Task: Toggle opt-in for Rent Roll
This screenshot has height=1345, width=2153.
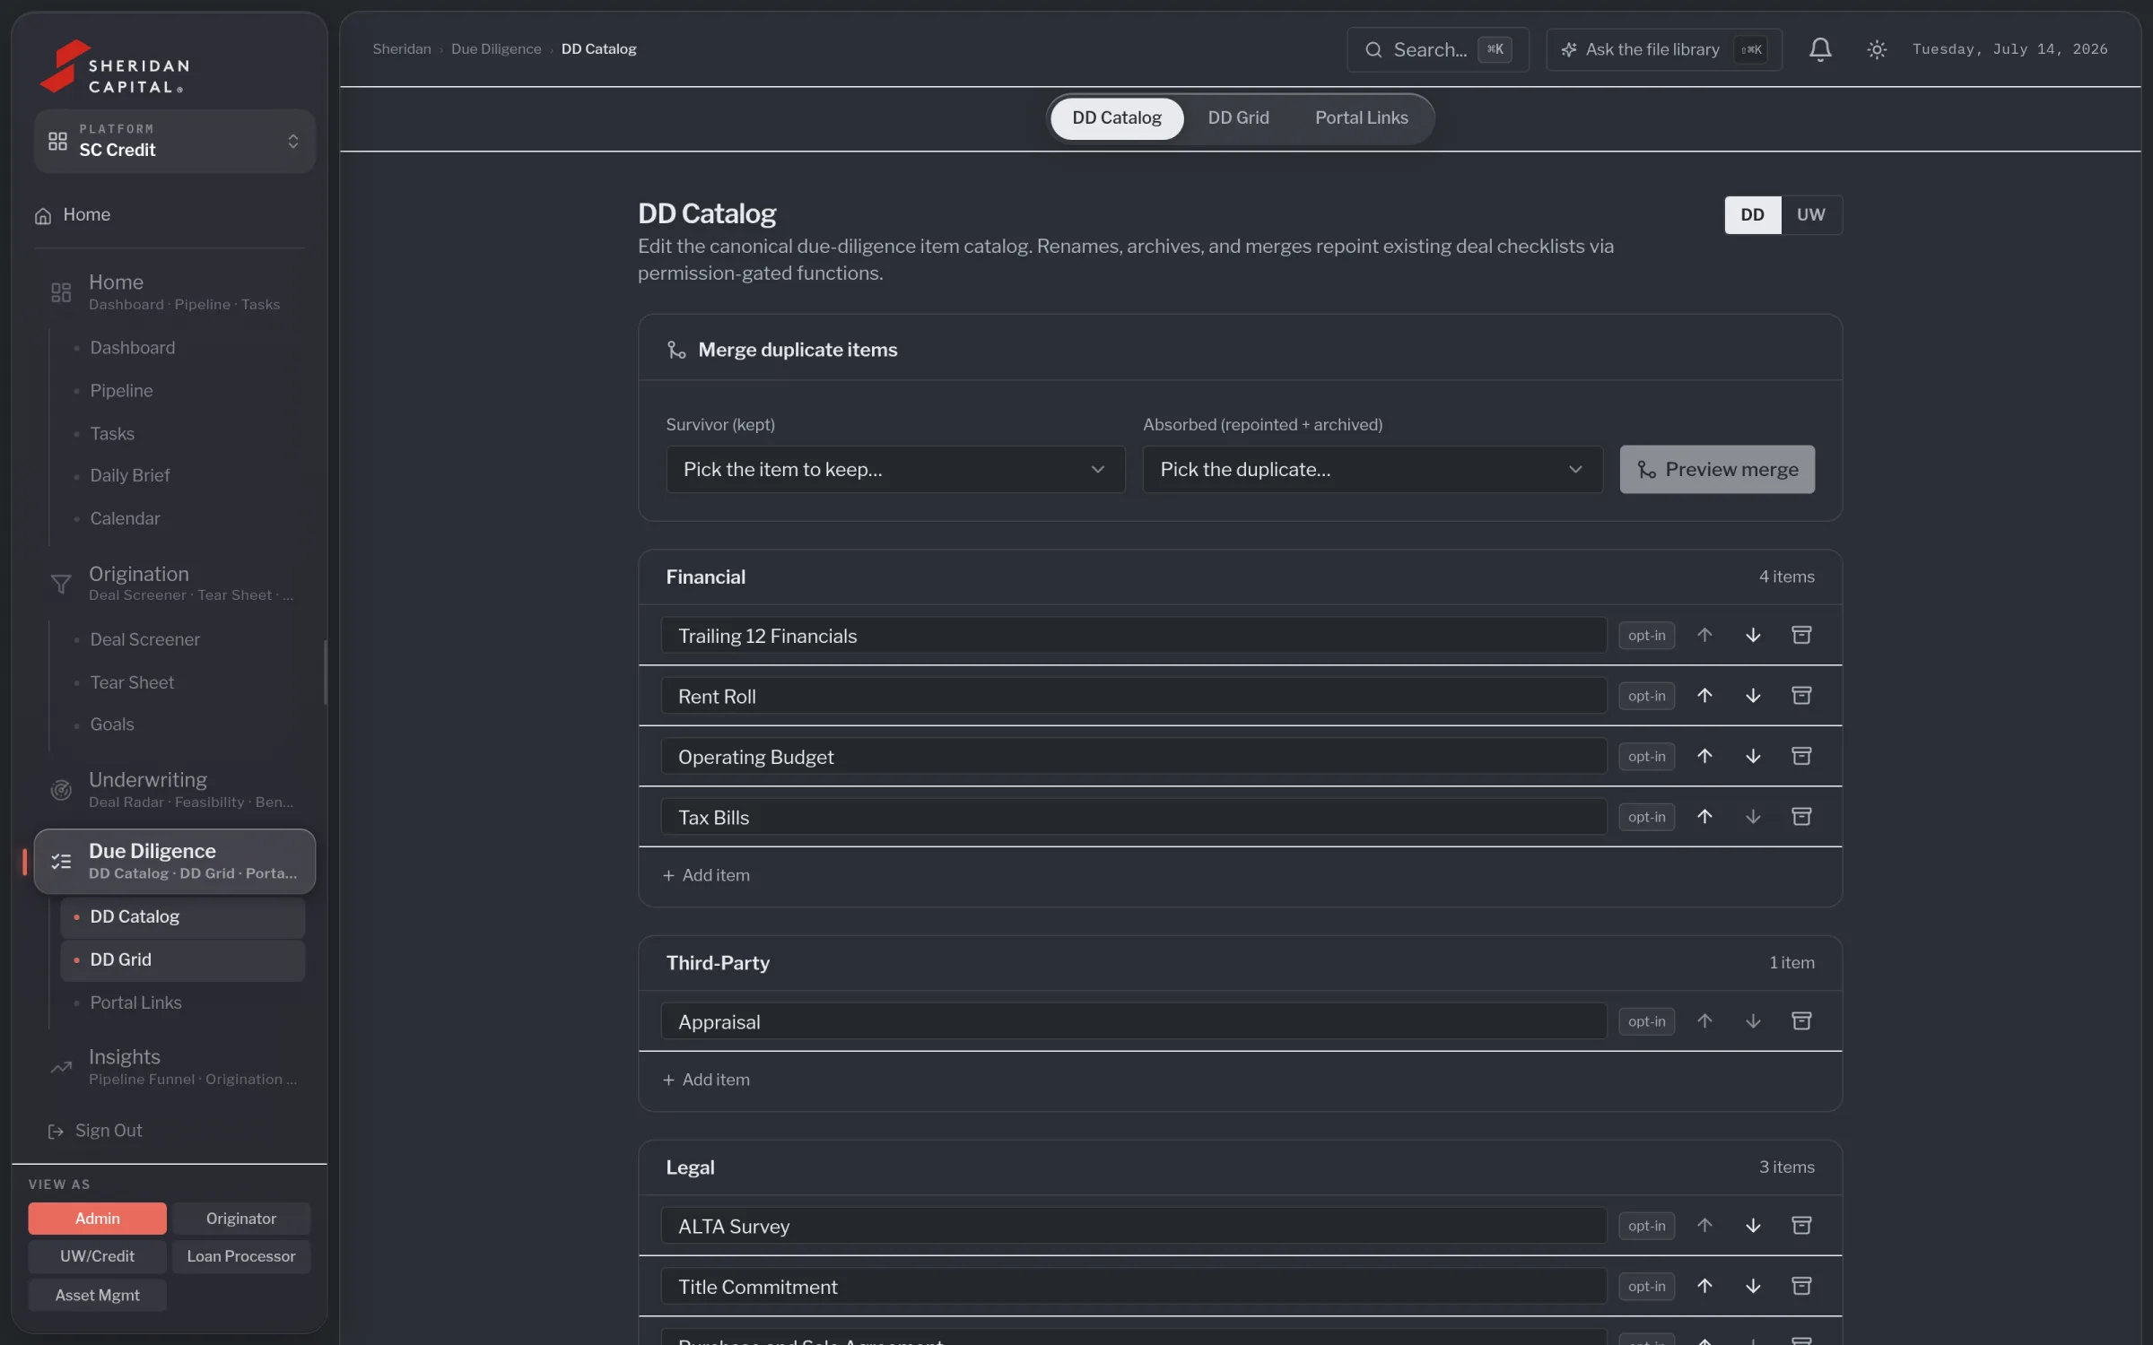Action: coord(1646,696)
